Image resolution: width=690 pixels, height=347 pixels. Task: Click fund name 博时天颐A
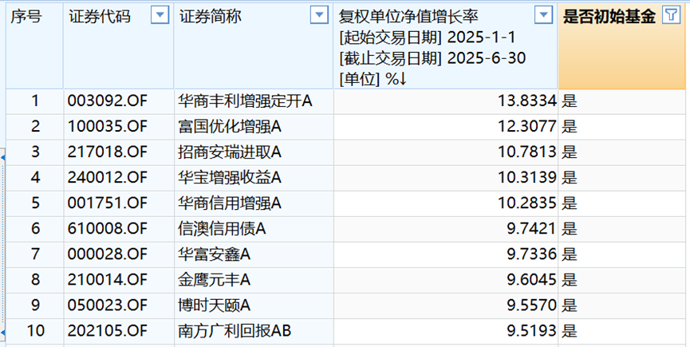(215, 306)
